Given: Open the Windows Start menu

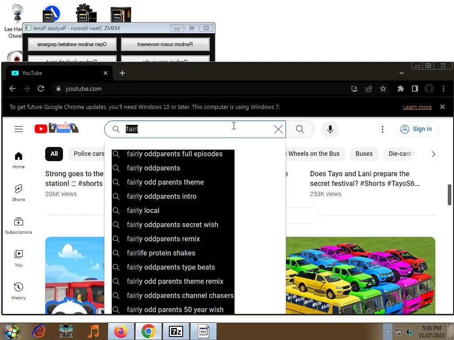Looking at the screenshot, I should click(12, 332).
